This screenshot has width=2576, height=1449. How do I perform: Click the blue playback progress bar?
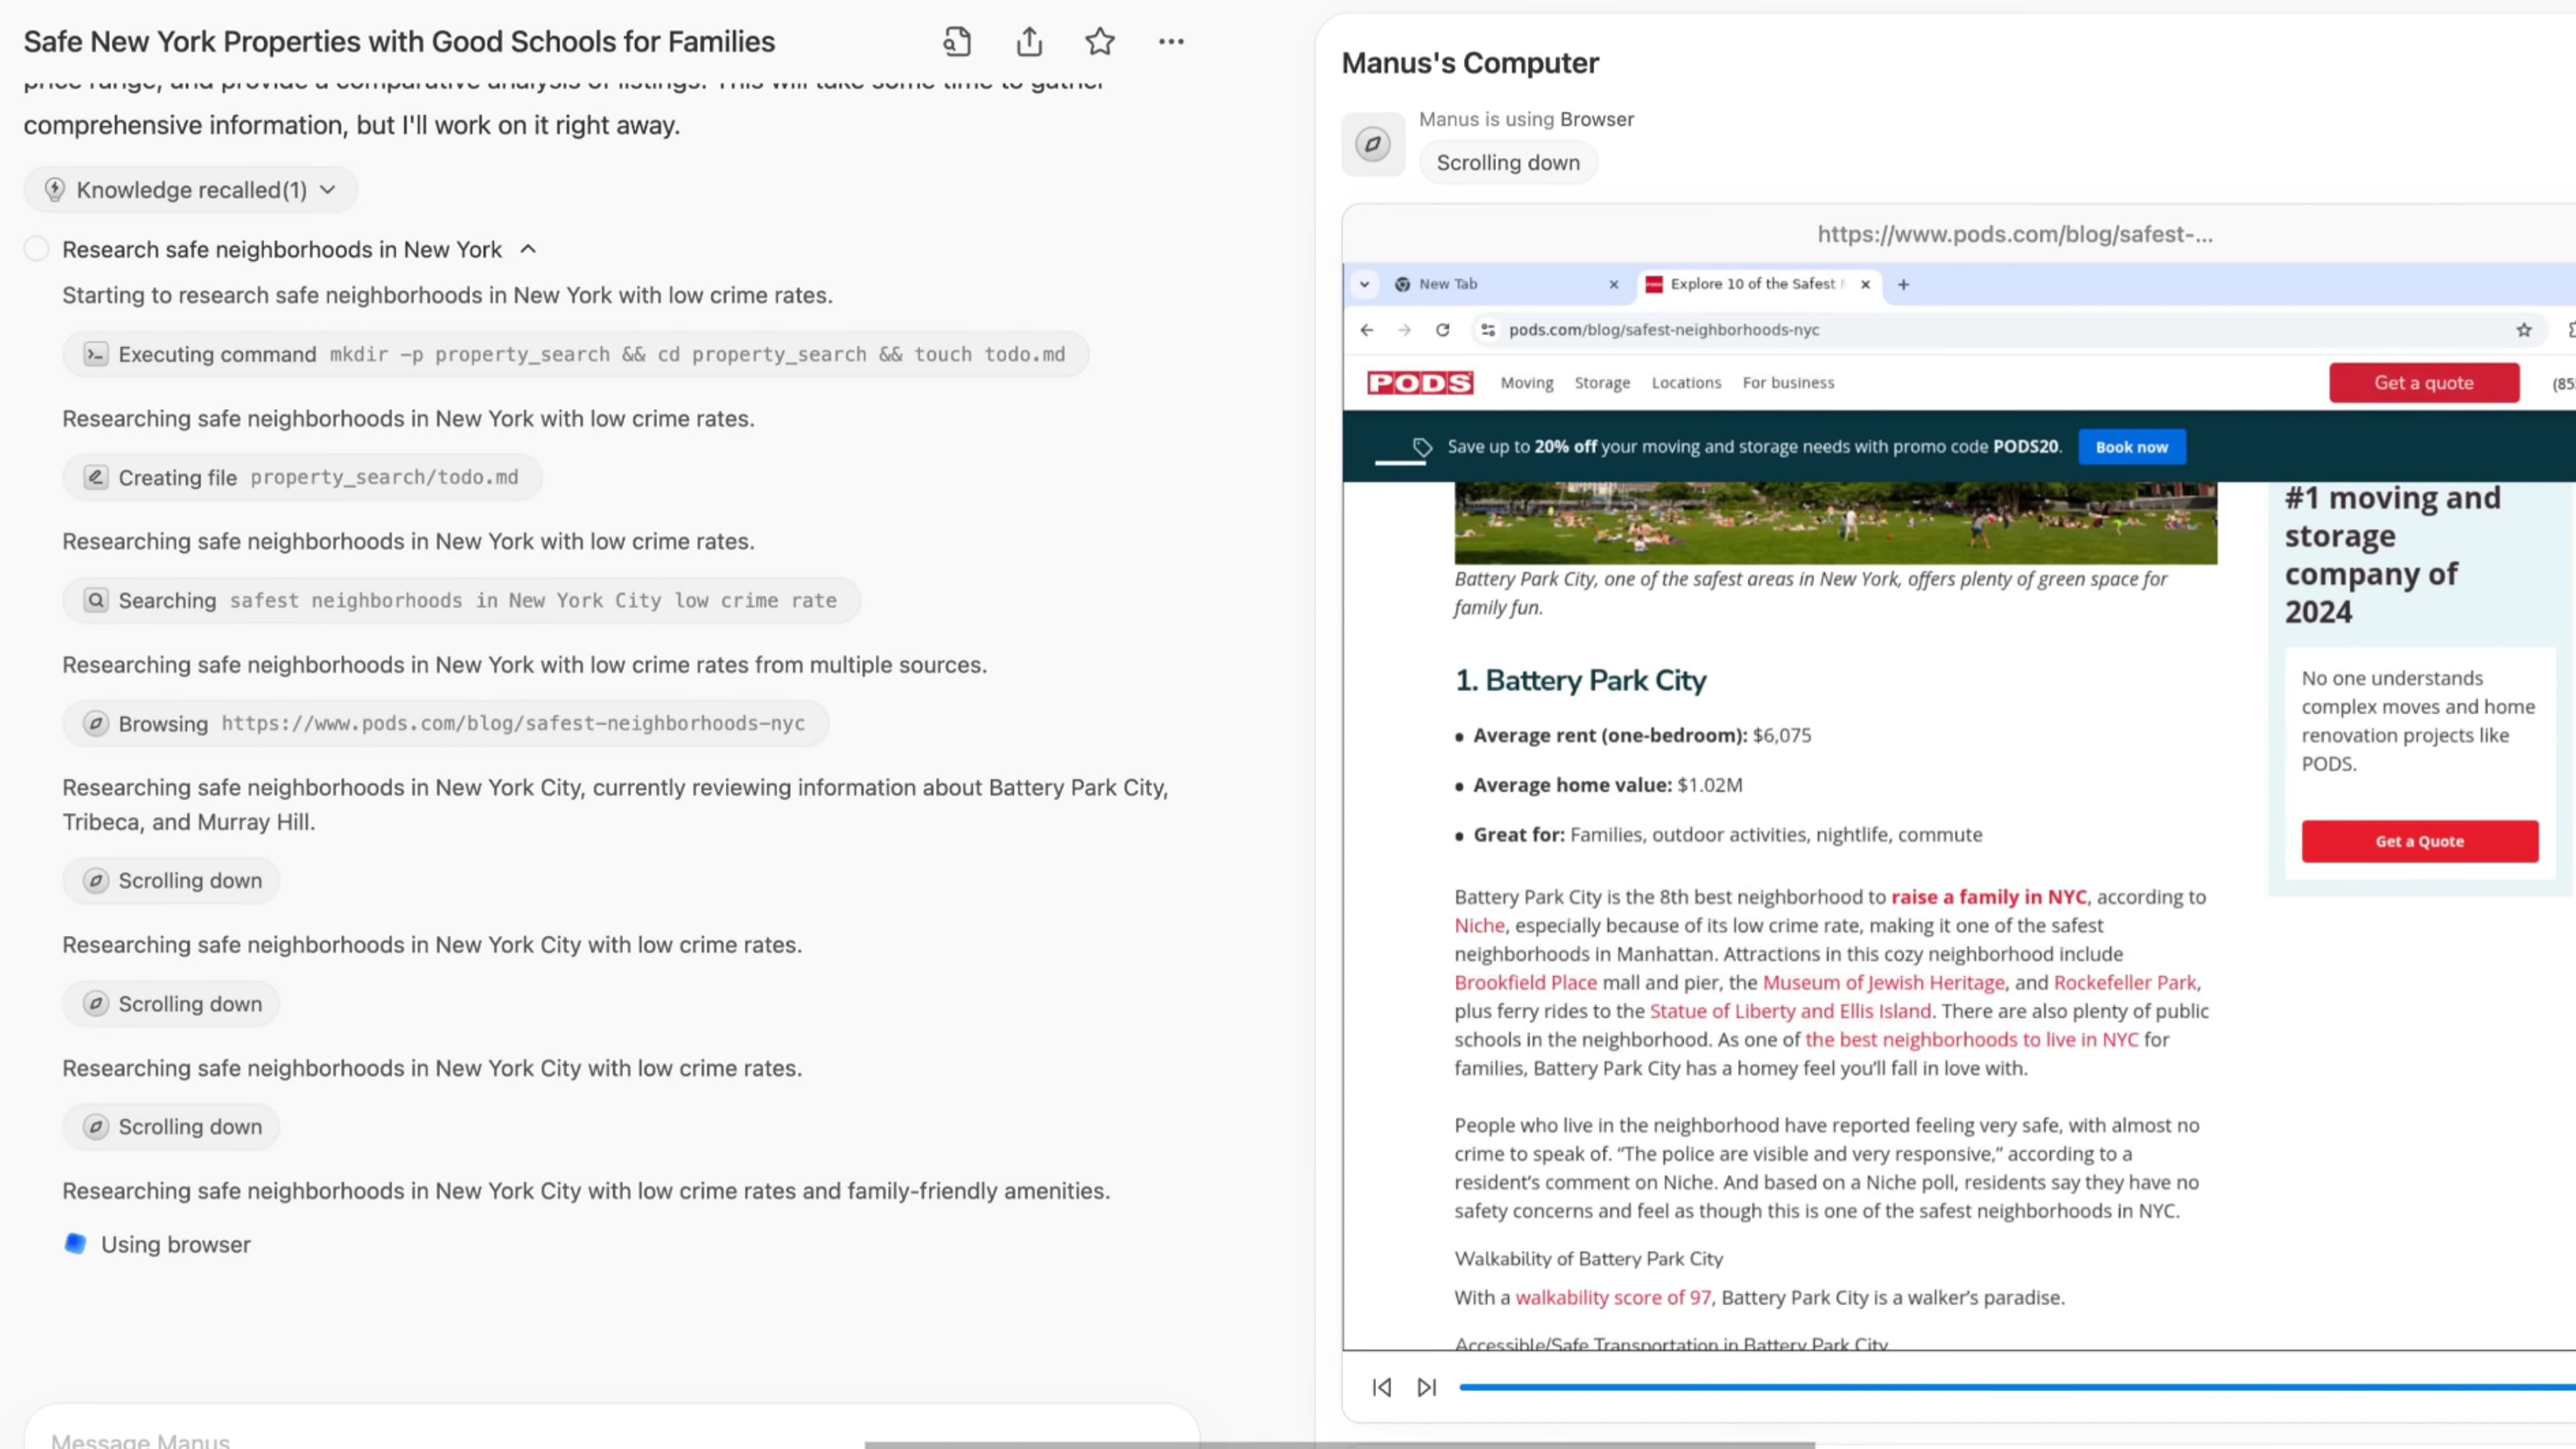pyautogui.click(x=2000, y=1387)
